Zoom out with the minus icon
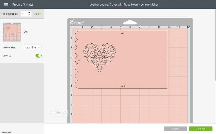Viewport: 216px width, 134px height. 52,113
